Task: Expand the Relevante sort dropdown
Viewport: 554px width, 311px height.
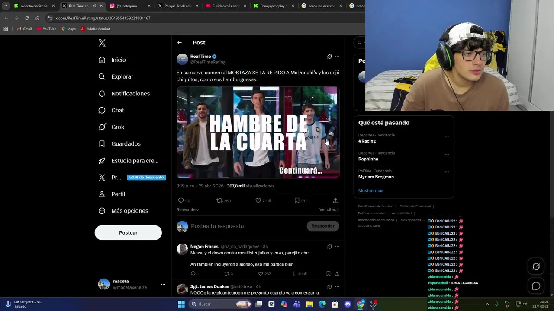Action: point(187,209)
